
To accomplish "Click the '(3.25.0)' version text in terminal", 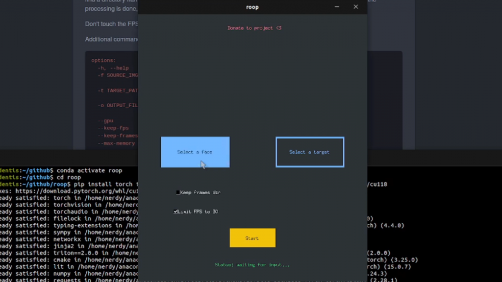I will (405, 259).
